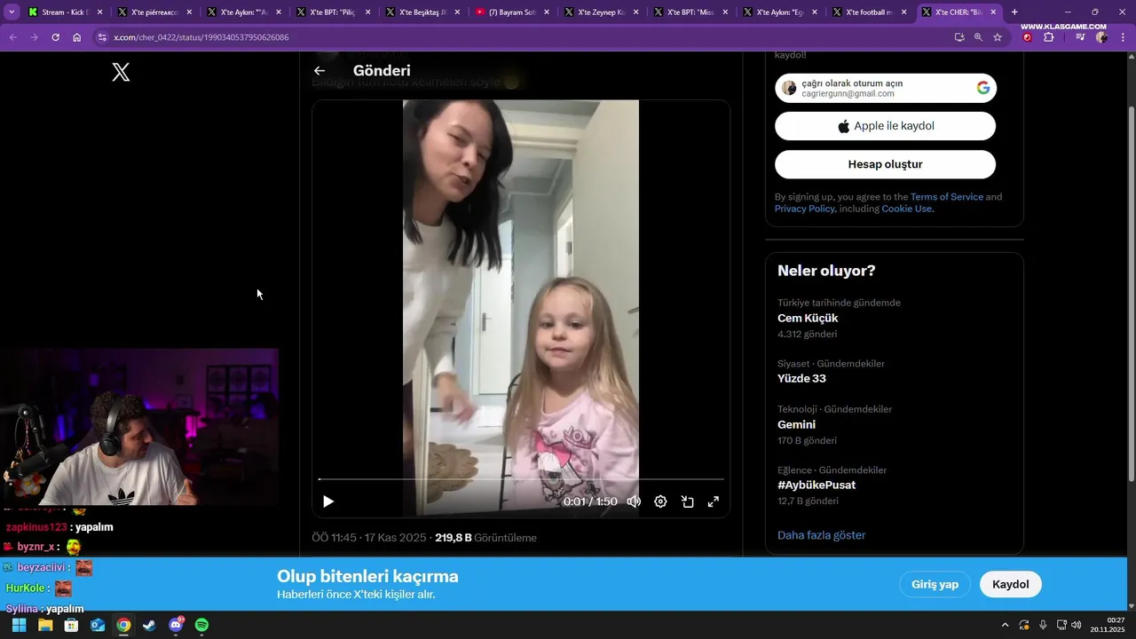Click the 219,8 B Görüntüleme count

tap(485, 538)
